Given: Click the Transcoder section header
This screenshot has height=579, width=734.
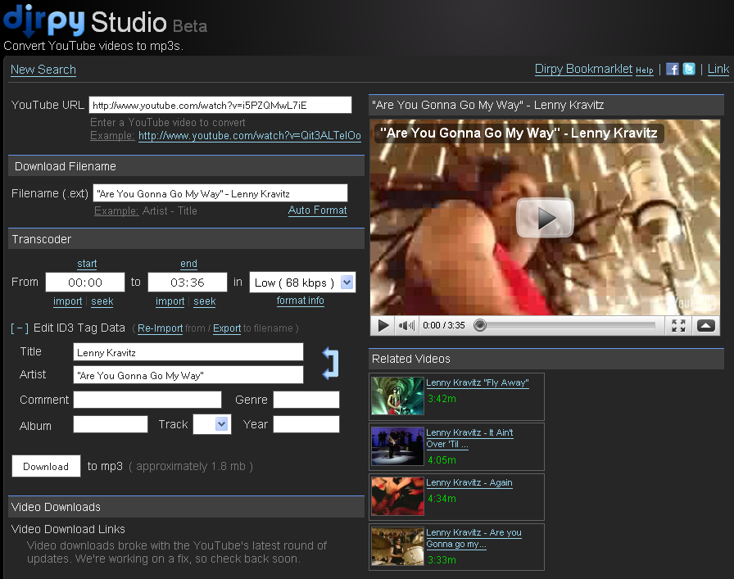Looking at the screenshot, I should coord(186,238).
